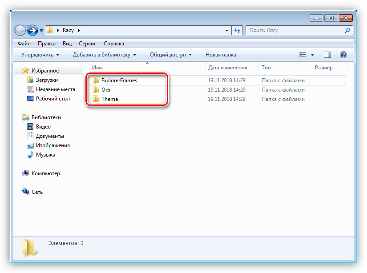Click the Библиотеки icon

(25, 117)
